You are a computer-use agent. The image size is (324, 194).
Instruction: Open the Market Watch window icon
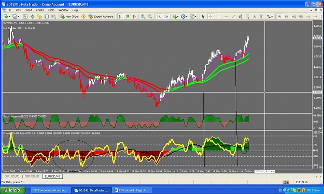25,17
